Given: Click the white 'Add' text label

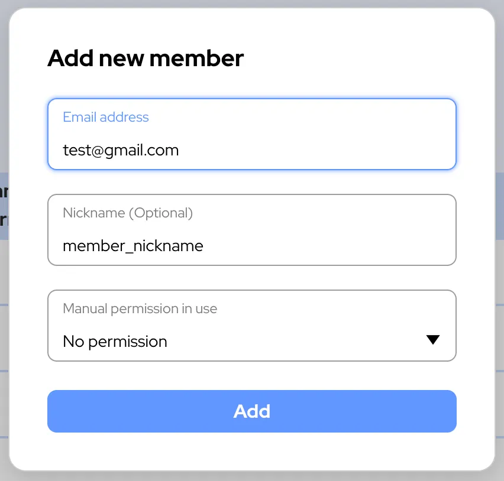Looking at the screenshot, I should point(252,411).
